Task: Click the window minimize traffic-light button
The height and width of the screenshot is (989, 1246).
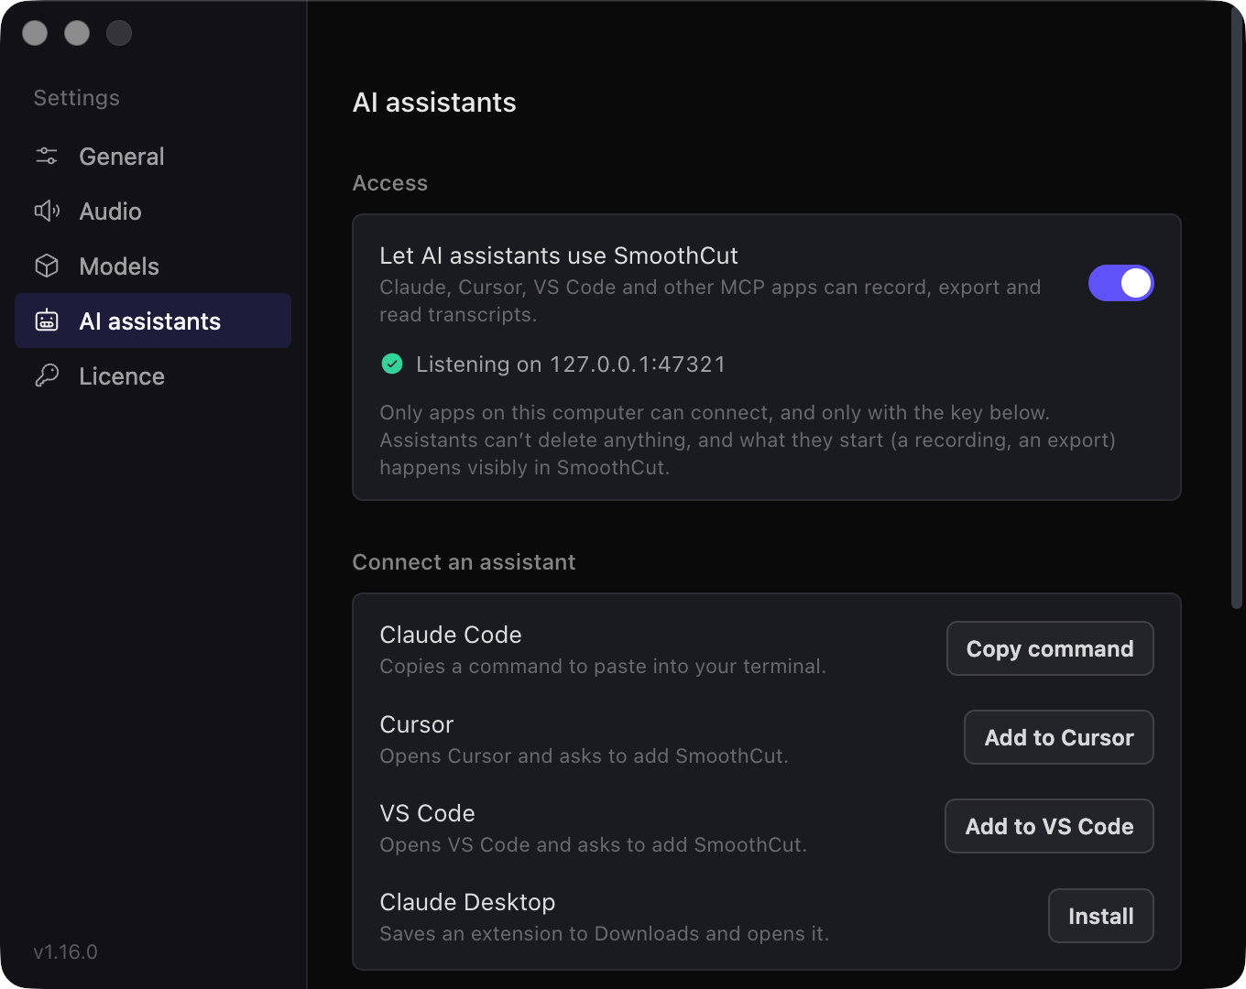Action: coord(77,33)
